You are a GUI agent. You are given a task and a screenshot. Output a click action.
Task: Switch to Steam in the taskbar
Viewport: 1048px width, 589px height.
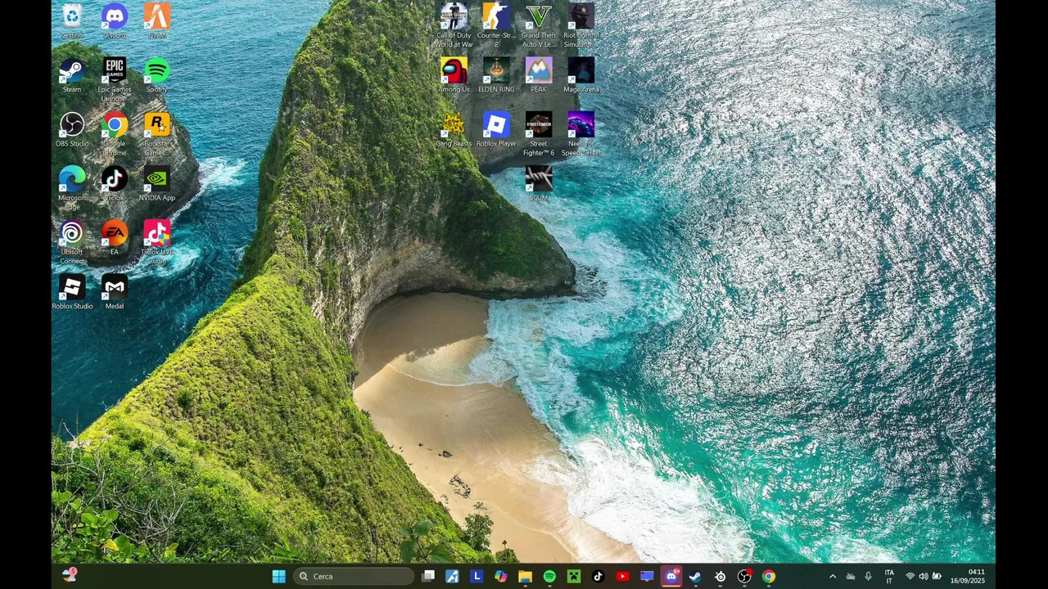click(x=695, y=577)
